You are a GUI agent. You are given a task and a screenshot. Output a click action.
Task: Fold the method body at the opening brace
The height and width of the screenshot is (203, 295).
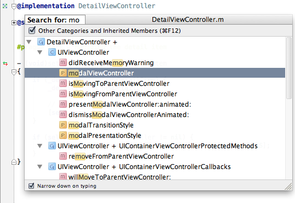coord(14,72)
